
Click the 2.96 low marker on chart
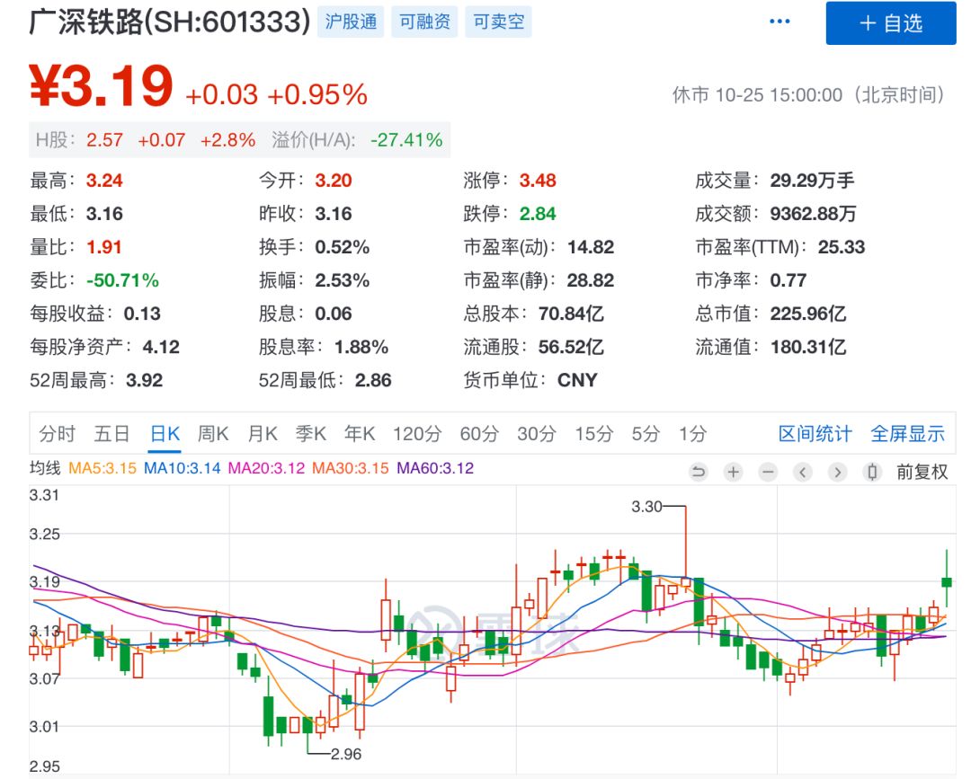pos(345,754)
